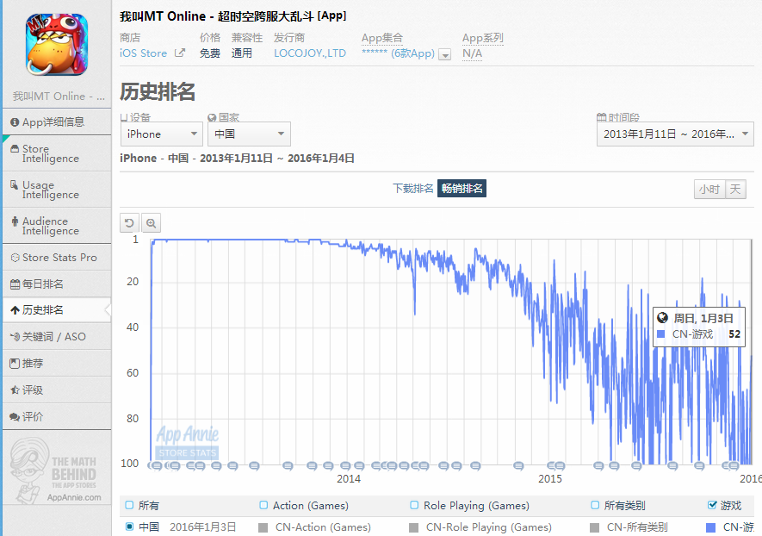Click the 我叫MT Online app icon thumbnail
Viewport: 762px width, 536px height.
pyautogui.click(x=56, y=44)
